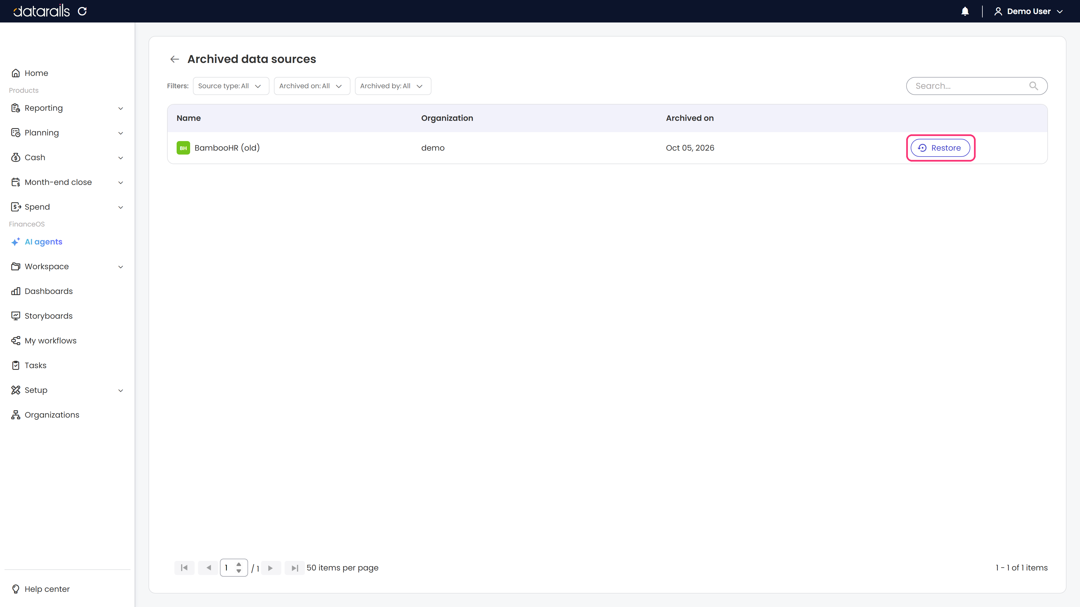This screenshot has height=607, width=1080.
Task: Go to next page arrow
Action: pyautogui.click(x=270, y=568)
